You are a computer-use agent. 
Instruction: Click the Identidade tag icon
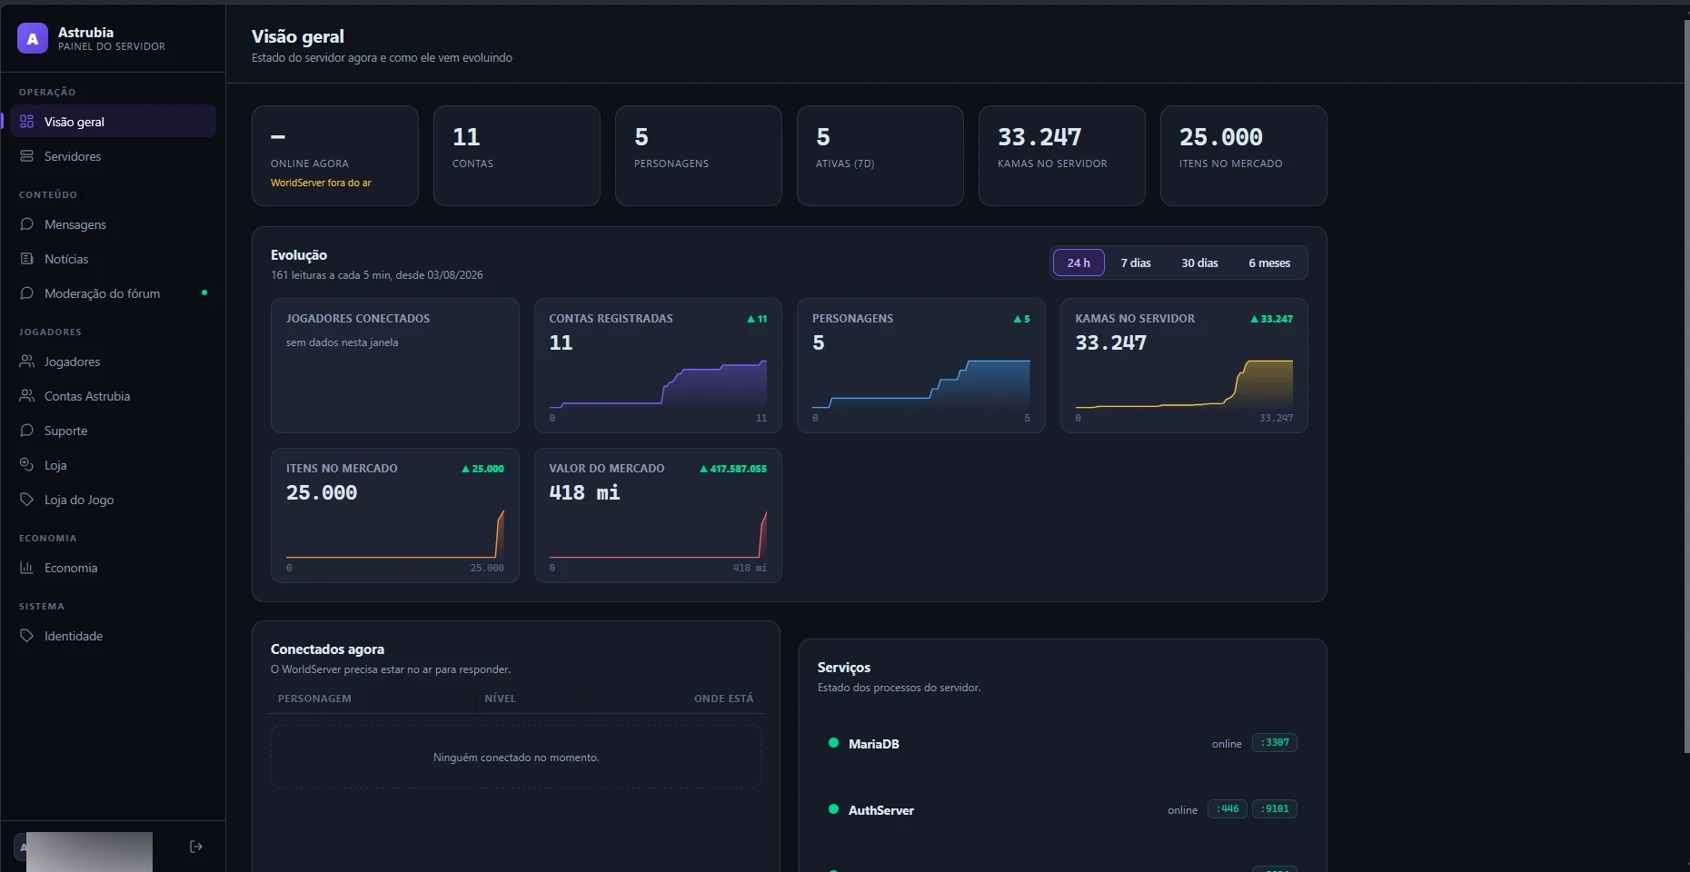pyautogui.click(x=26, y=636)
